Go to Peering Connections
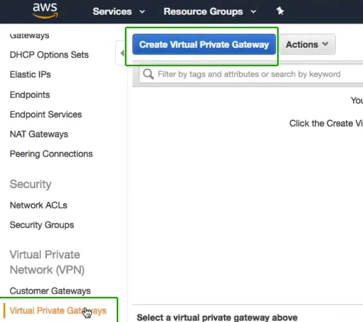The image size is (363, 322). 51,154
